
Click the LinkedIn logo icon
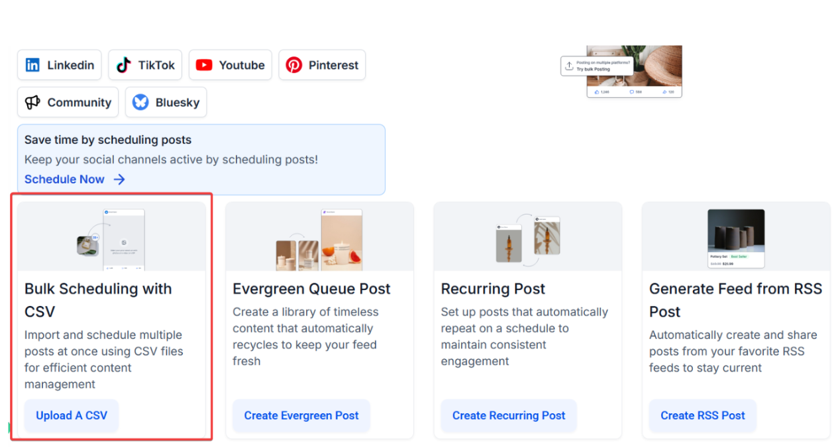click(32, 65)
